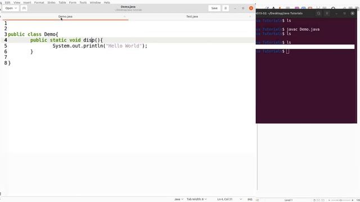Click the "Hello World" string in code
Image resolution: width=360 pixels, height=202 pixels.
coord(124,46)
